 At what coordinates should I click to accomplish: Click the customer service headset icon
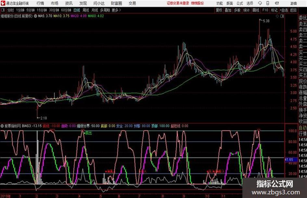[260, 3]
